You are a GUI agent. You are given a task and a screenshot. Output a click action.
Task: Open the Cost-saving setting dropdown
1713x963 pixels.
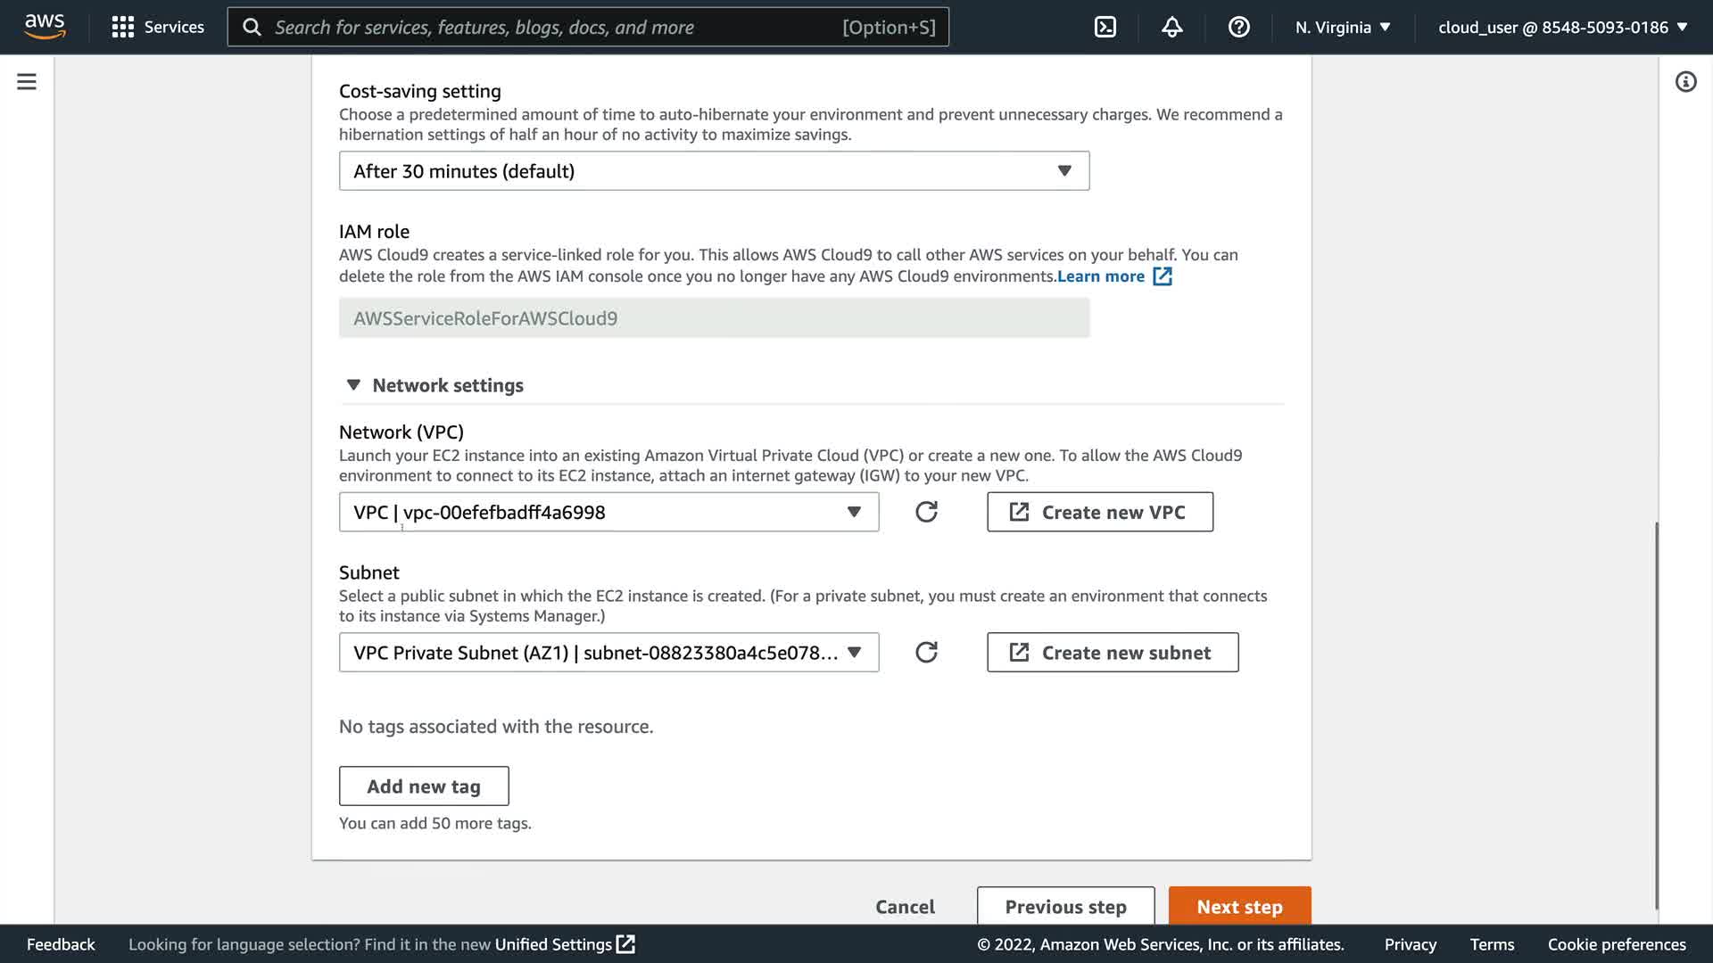714,171
